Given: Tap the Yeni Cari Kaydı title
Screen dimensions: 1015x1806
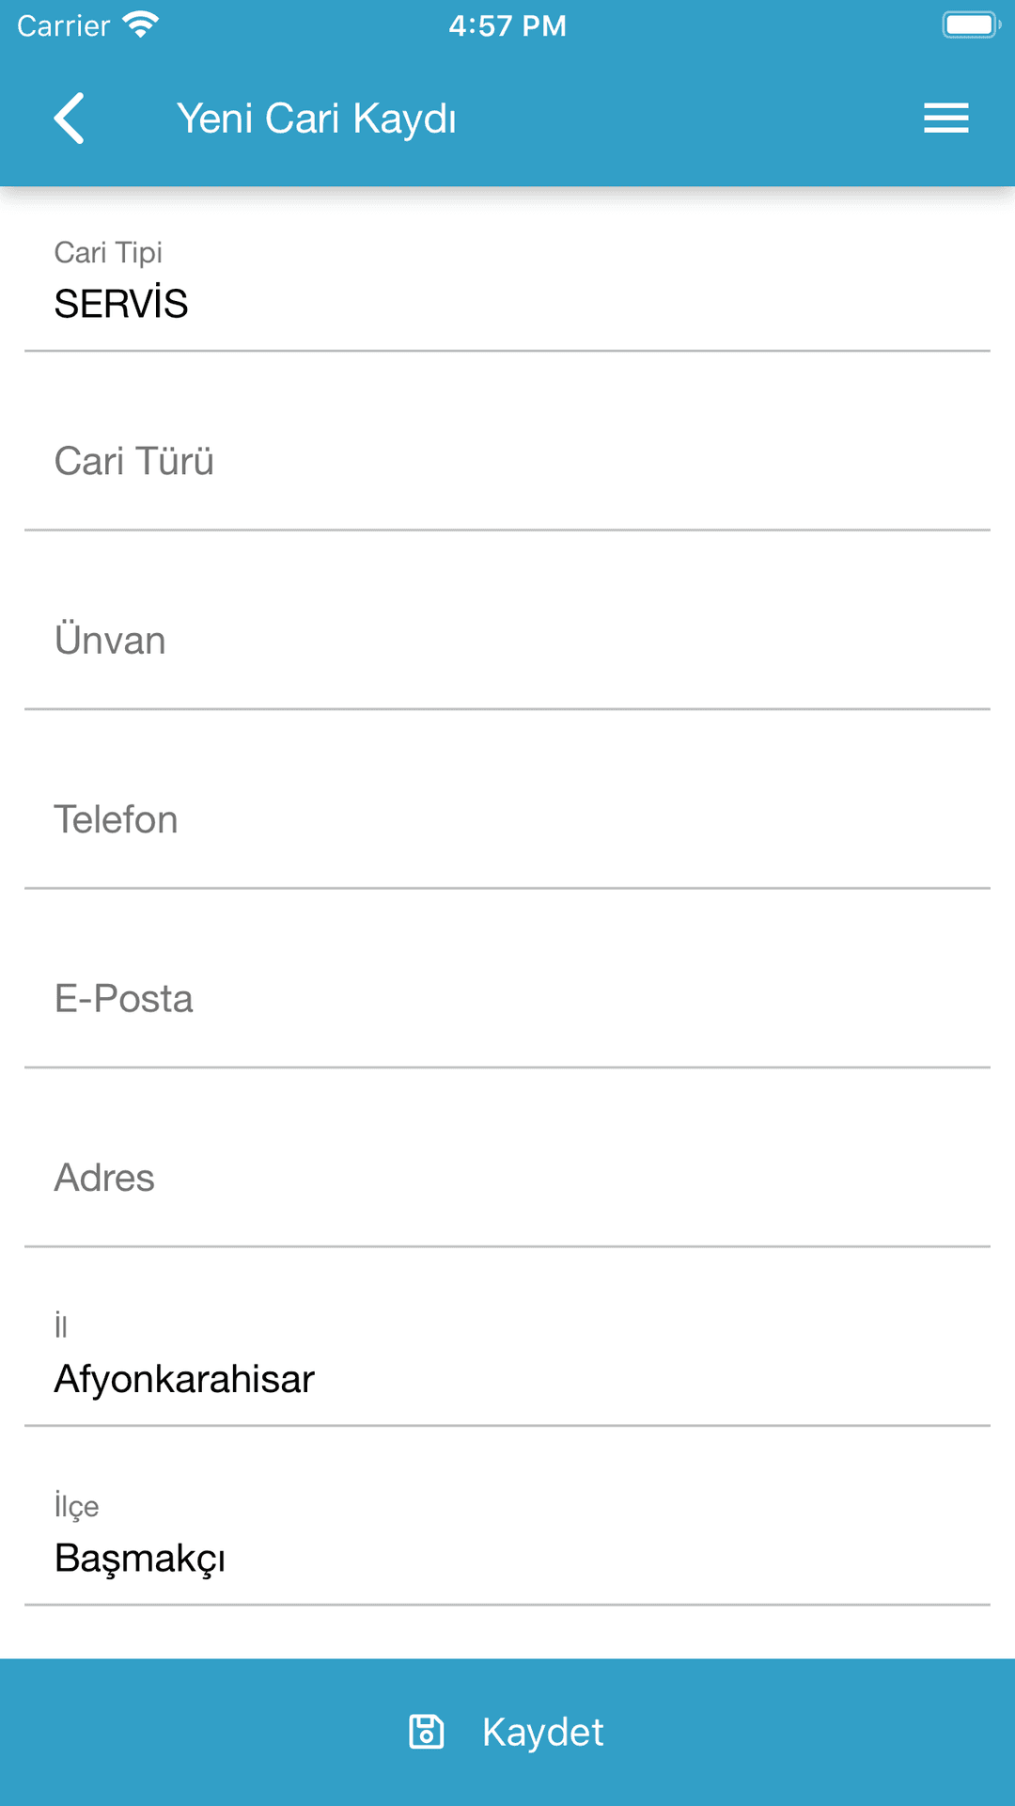Looking at the screenshot, I should coord(317,119).
